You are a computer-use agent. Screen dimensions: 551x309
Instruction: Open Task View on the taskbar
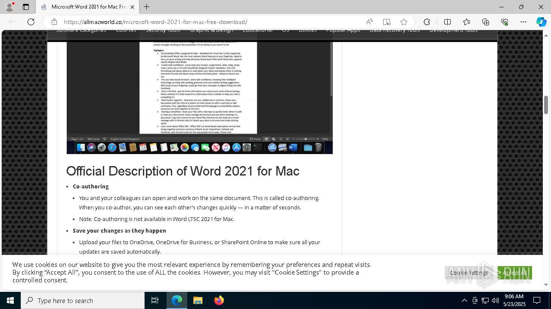(x=155, y=300)
